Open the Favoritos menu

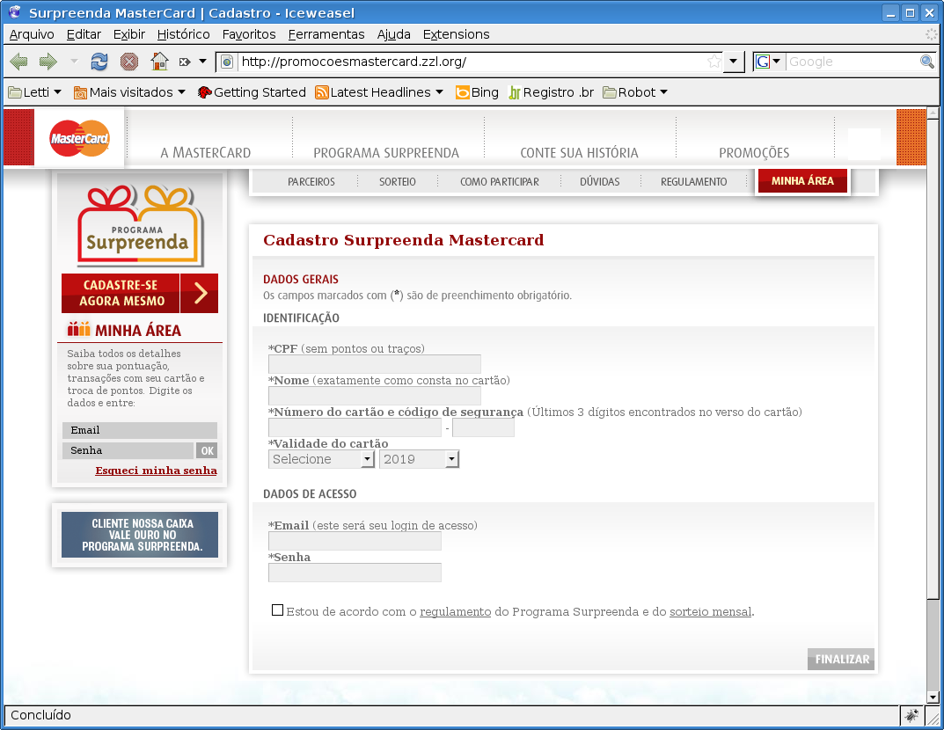tap(249, 34)
